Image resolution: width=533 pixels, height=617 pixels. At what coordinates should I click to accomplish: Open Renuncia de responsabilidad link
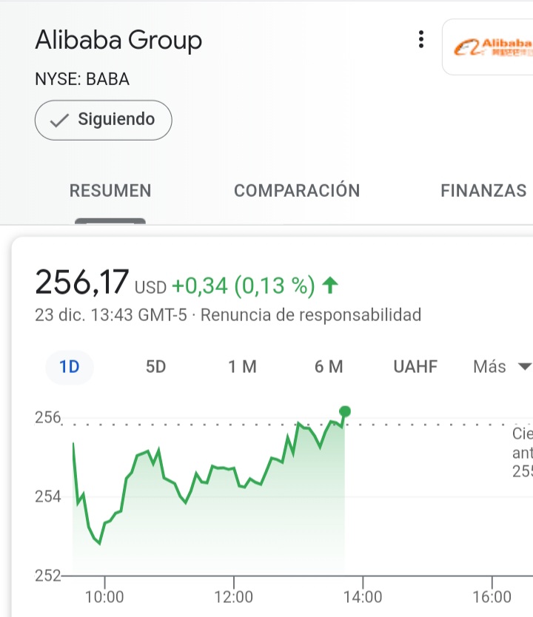coord(311,315)
